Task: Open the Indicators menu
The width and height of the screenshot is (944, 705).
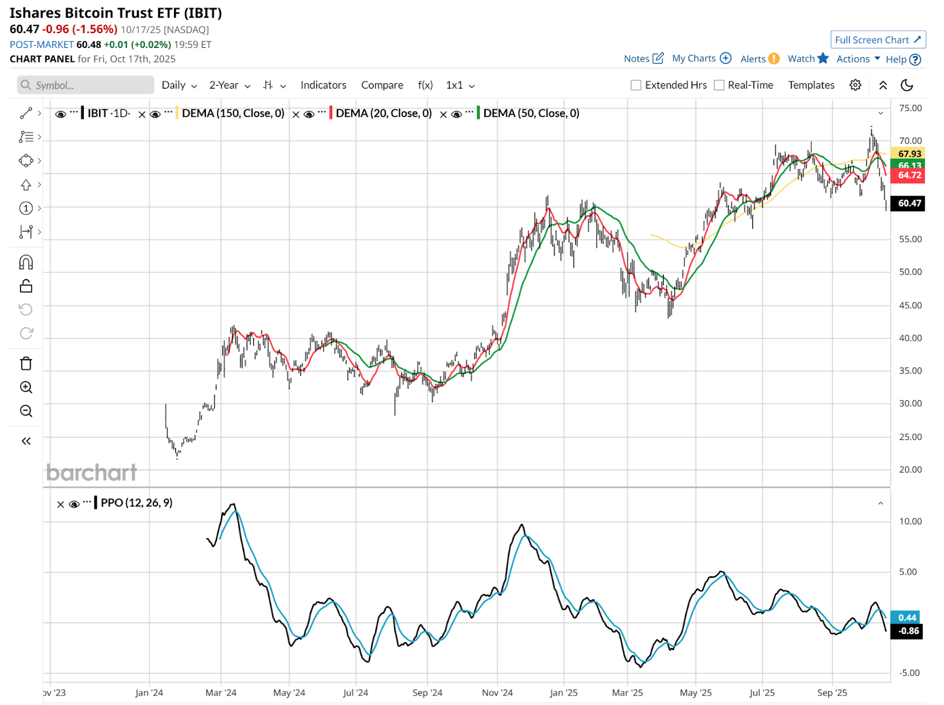Action: click(x=323, y=85)
